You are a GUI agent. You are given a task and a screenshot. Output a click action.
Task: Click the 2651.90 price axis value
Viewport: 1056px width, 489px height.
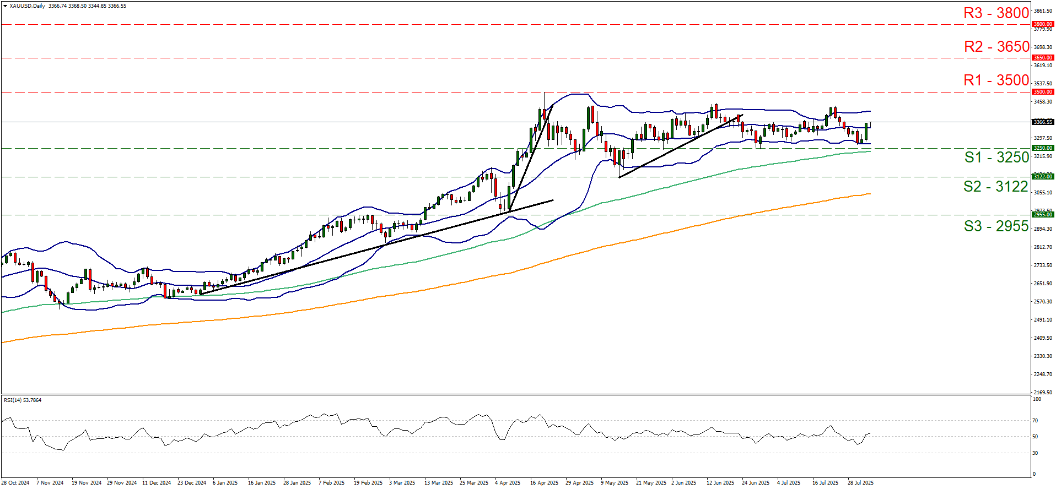point(1042,284)
